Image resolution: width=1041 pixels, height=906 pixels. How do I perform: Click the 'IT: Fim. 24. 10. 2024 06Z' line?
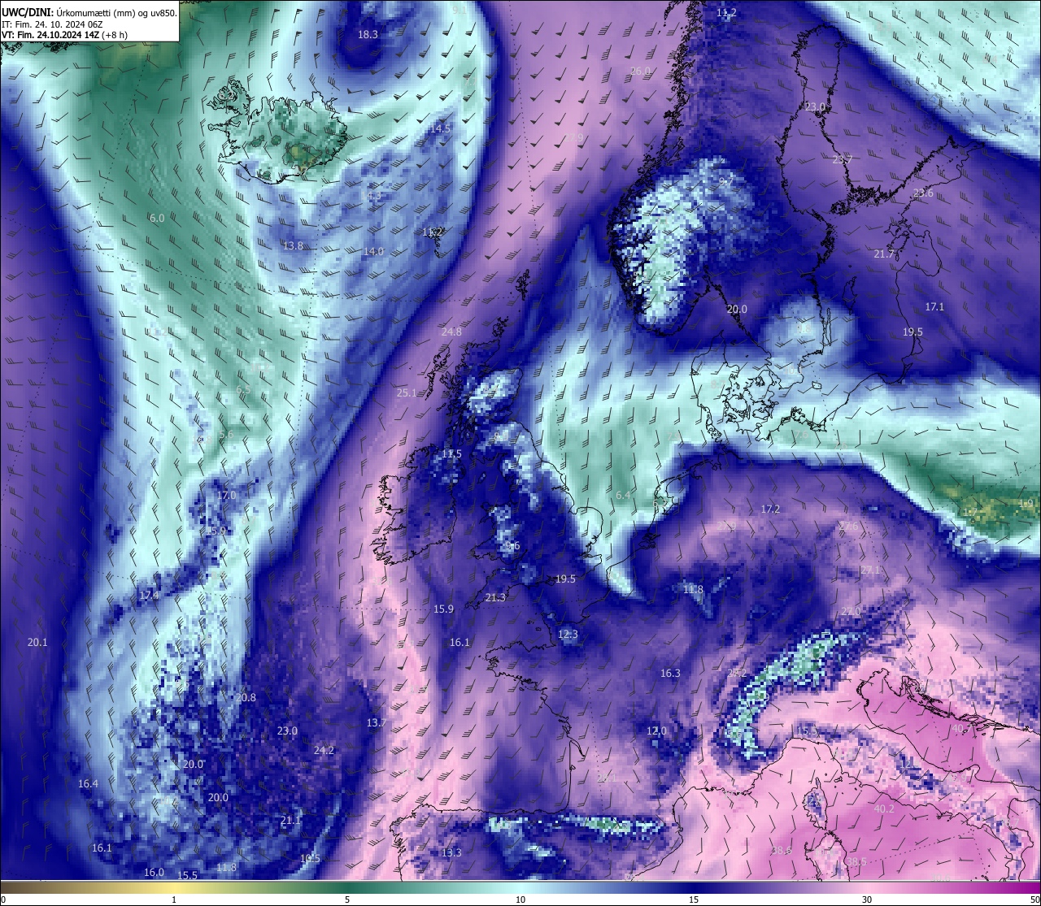click(x=52, y=24)
